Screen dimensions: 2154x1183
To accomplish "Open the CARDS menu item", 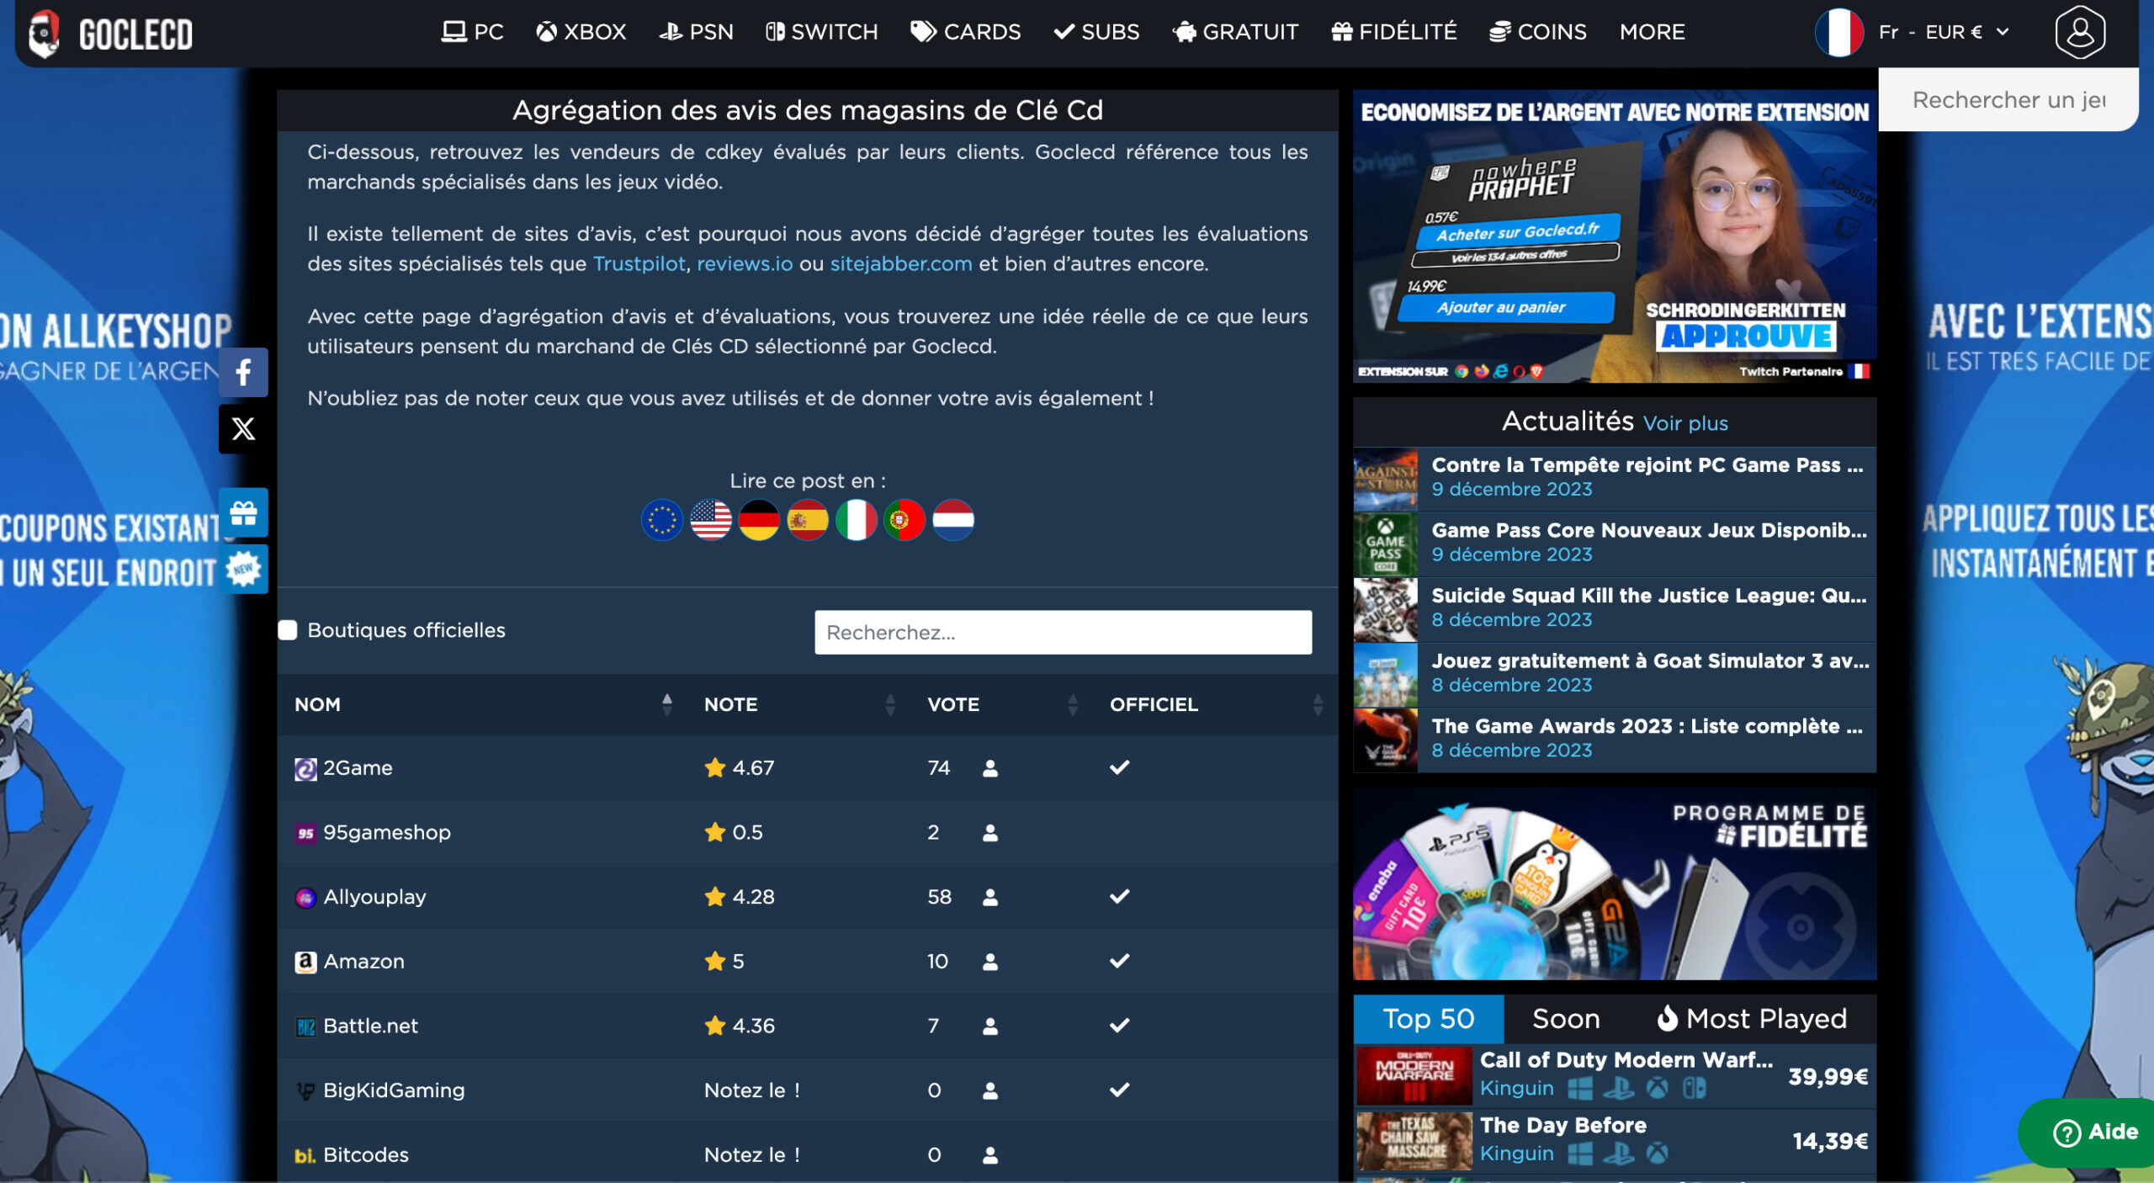I will (965, 32).
